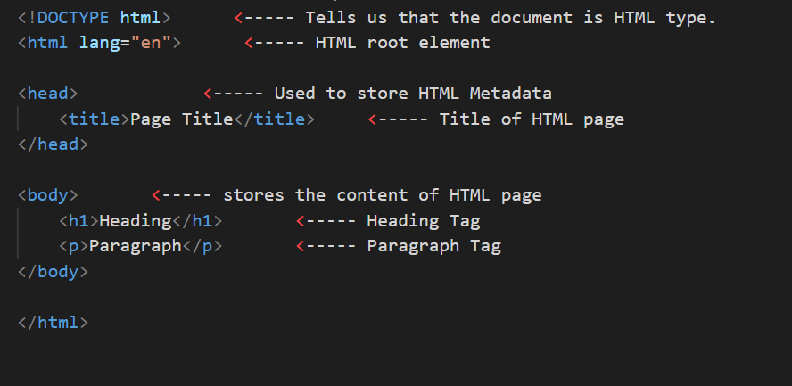Click the red arrow beside HTML root element
Screen dimensions: 792x386
(249, 44)
